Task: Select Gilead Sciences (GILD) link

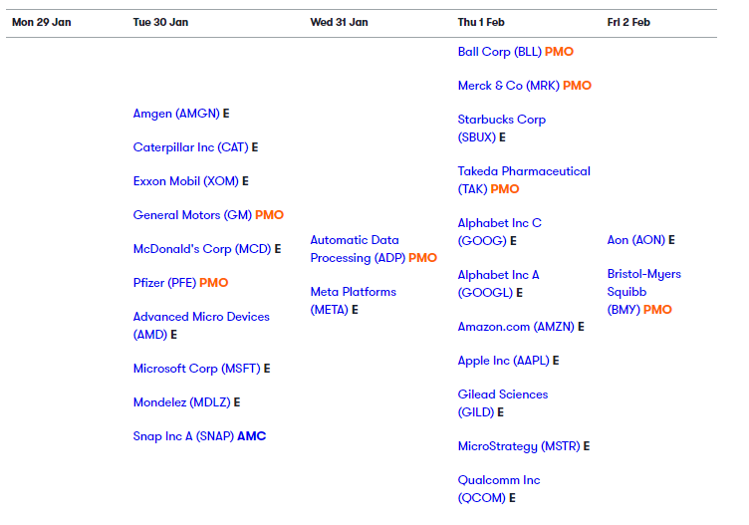Action: pyautogui.click(x=503, y=403)
